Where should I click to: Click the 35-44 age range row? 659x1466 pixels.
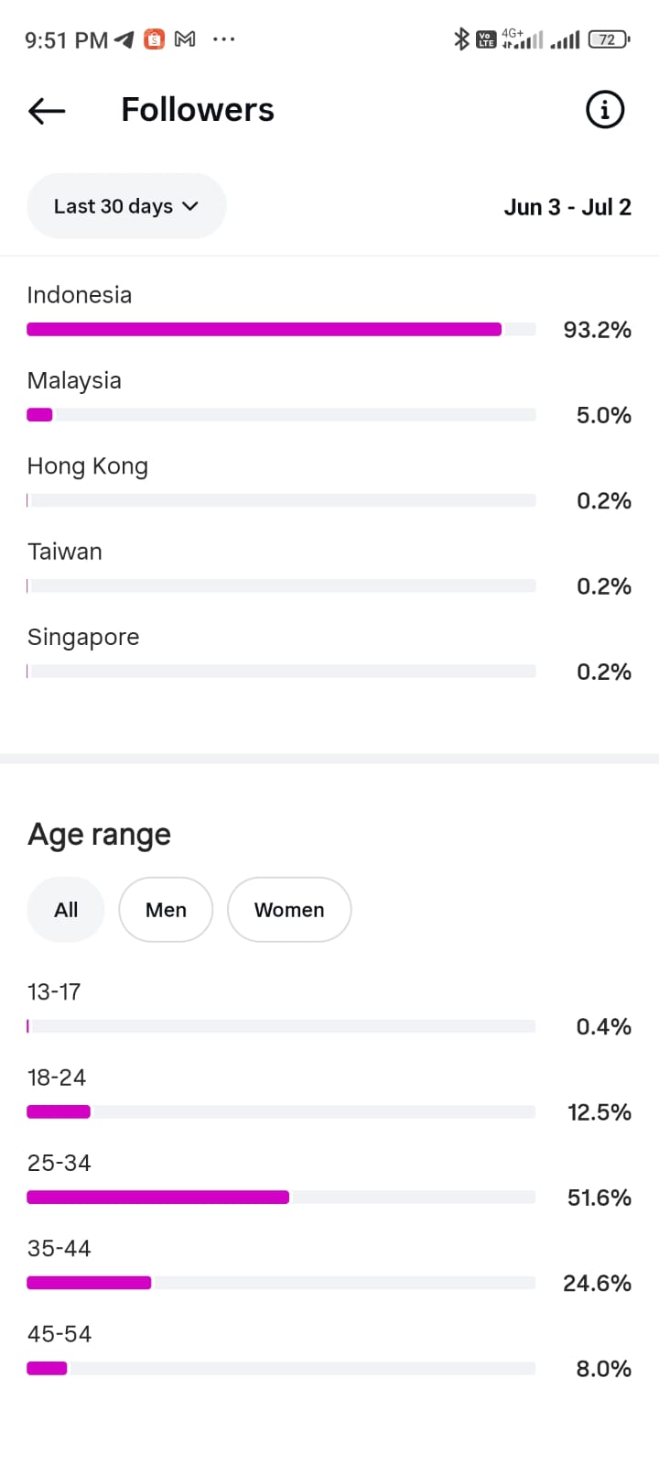pyautogui.click(x=329, y=1265)
